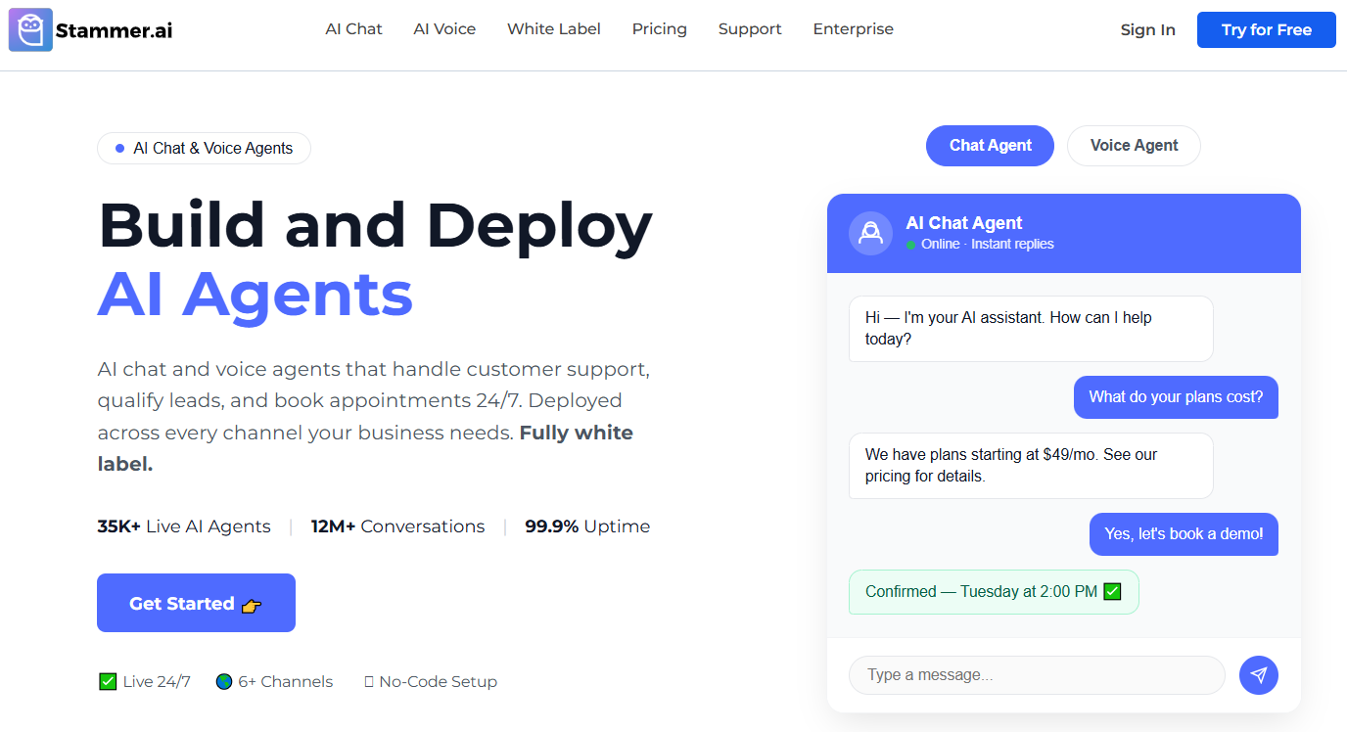Screen dimensions: 1347x732
Task: Click the Get Started button
Action: pyautogui.click(x=196, y=603)
